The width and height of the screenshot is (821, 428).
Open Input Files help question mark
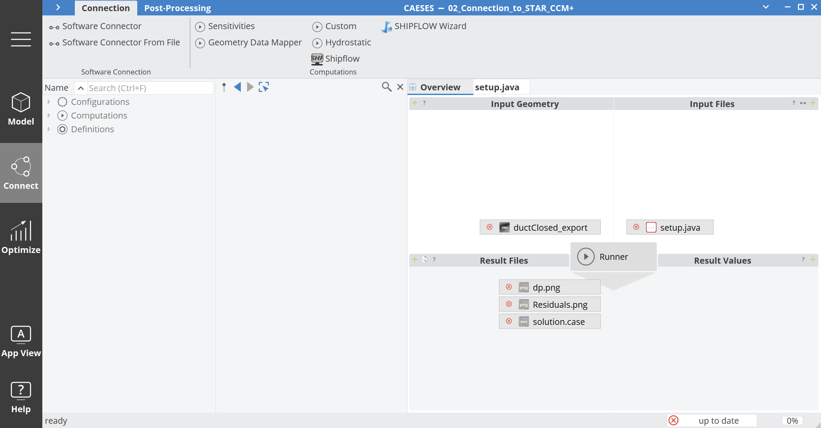point(794,103)
